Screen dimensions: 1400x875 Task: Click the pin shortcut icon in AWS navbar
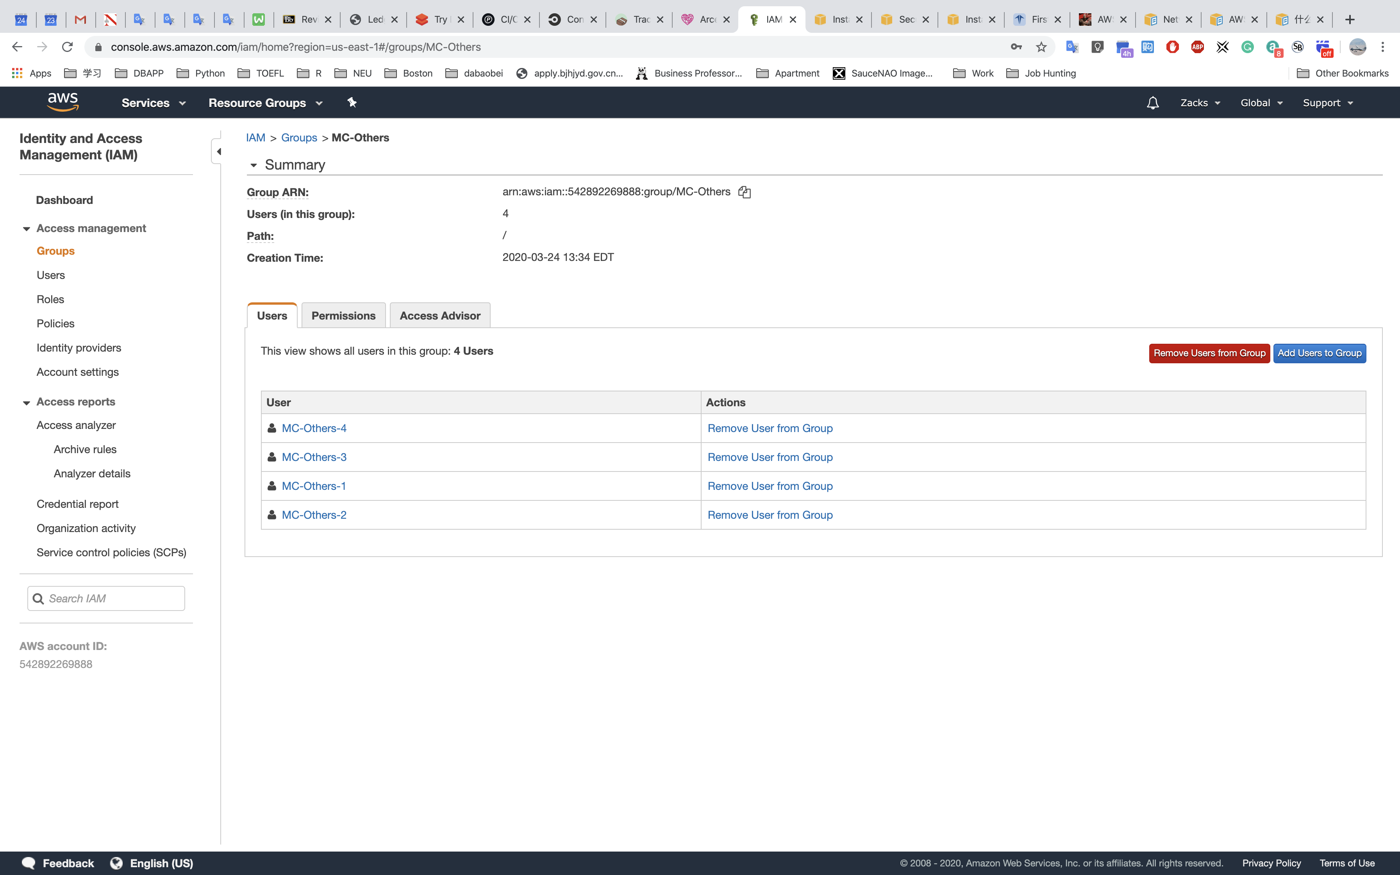point(352,102)
